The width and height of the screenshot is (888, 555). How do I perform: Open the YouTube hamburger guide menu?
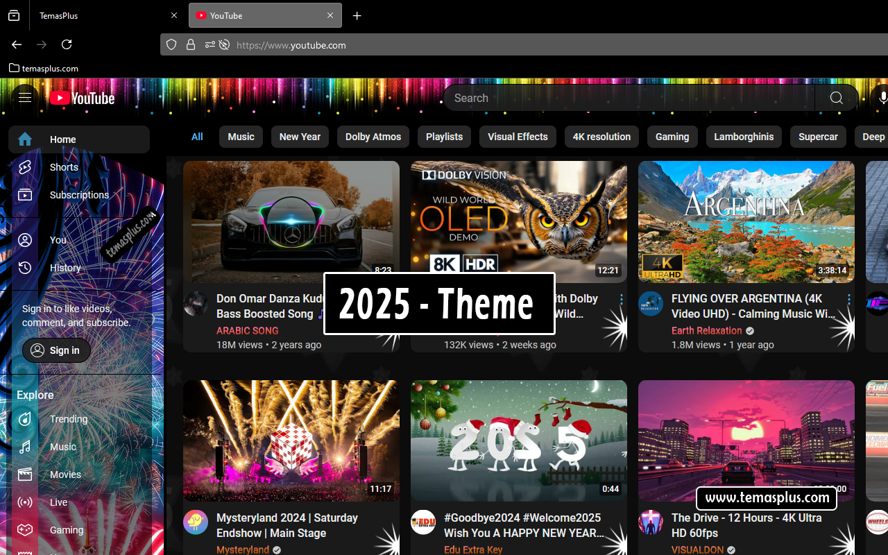tap(25, 98)
